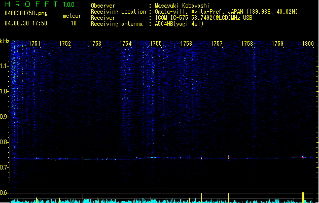Click the antenna text A504HB(yagi 4el)
The image size is (319, 203).
(179, 24)
